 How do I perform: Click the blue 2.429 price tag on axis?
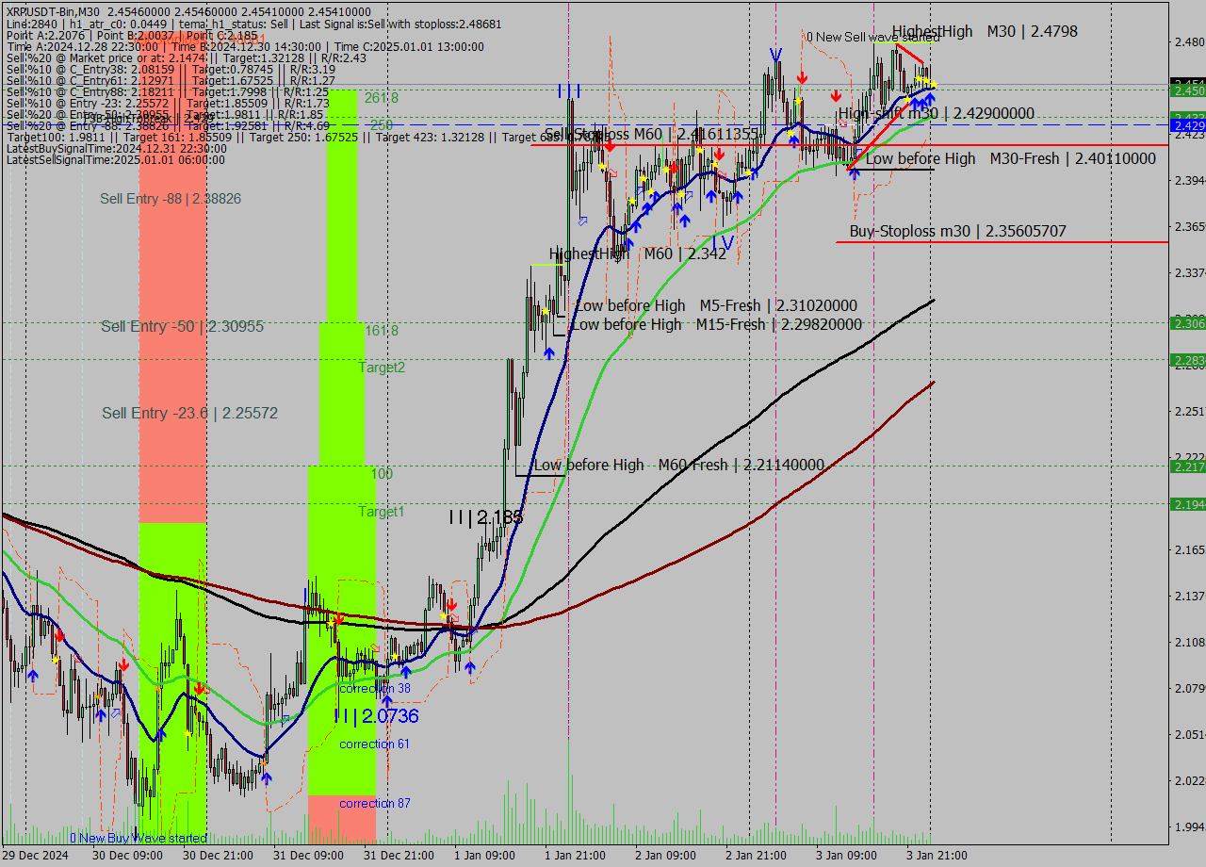tap(1187, 125)
